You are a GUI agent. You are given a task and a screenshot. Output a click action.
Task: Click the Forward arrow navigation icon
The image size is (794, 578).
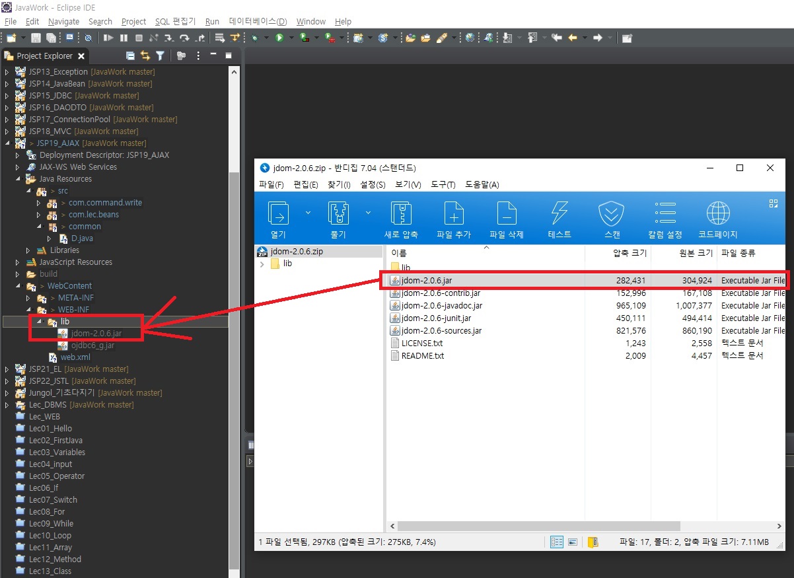click(x=598, y=38)
